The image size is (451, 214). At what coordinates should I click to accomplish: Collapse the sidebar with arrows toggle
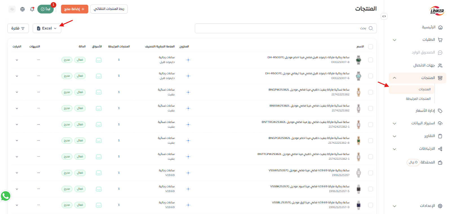(384, 16)
